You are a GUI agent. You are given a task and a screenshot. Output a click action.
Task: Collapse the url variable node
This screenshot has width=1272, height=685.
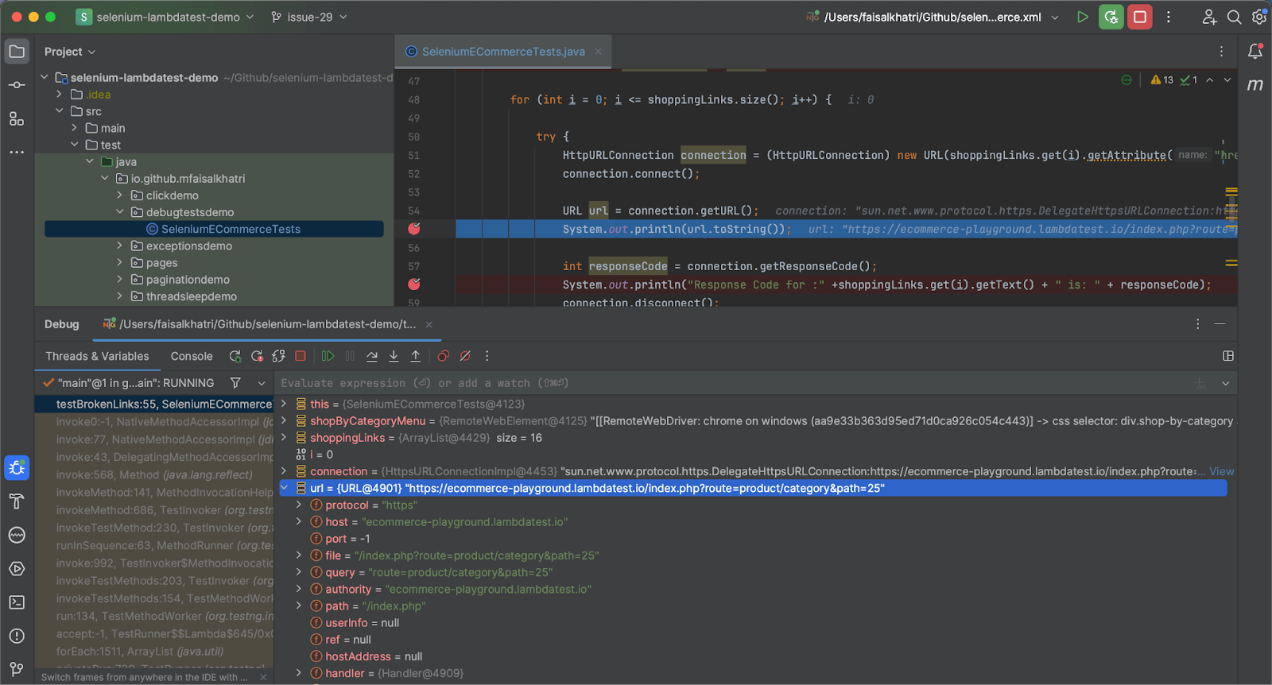(285, 488)
